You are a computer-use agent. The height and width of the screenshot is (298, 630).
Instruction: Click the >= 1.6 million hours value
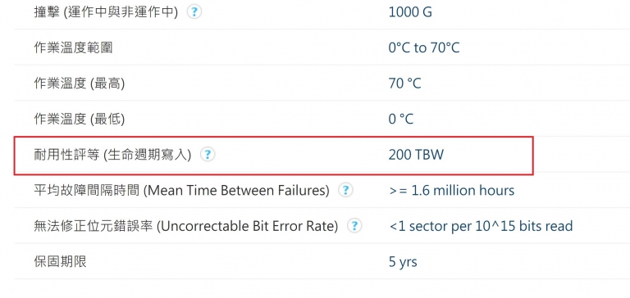(452, 190)
